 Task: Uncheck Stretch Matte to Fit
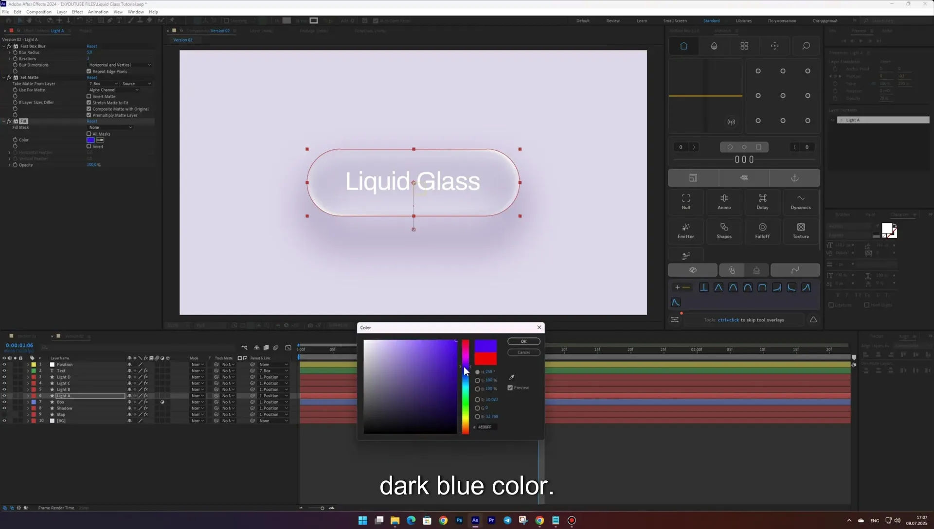(89, 103)
